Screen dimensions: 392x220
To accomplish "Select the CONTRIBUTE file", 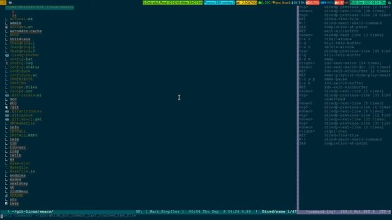I will pos(21,79).
